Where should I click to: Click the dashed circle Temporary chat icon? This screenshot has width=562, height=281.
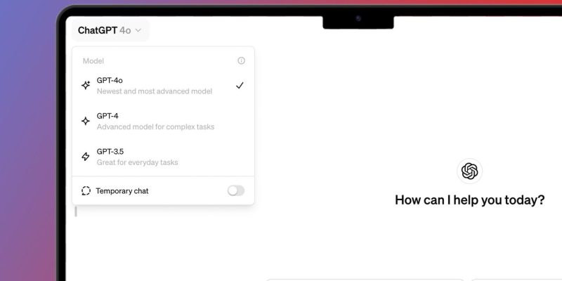pos(86,190)
